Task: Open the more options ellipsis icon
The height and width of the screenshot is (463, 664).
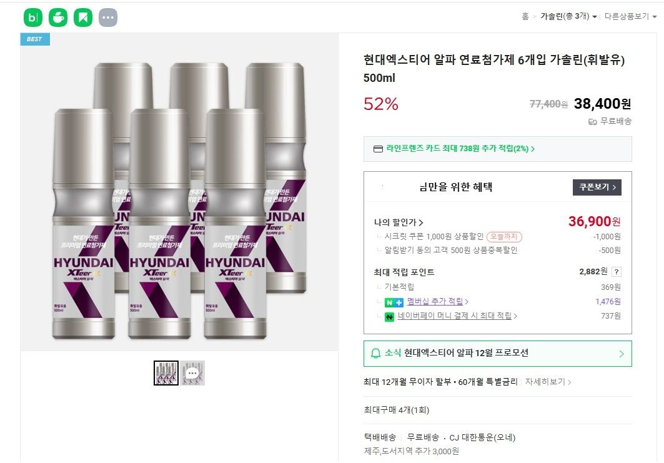Action: [x=107, y=17]
